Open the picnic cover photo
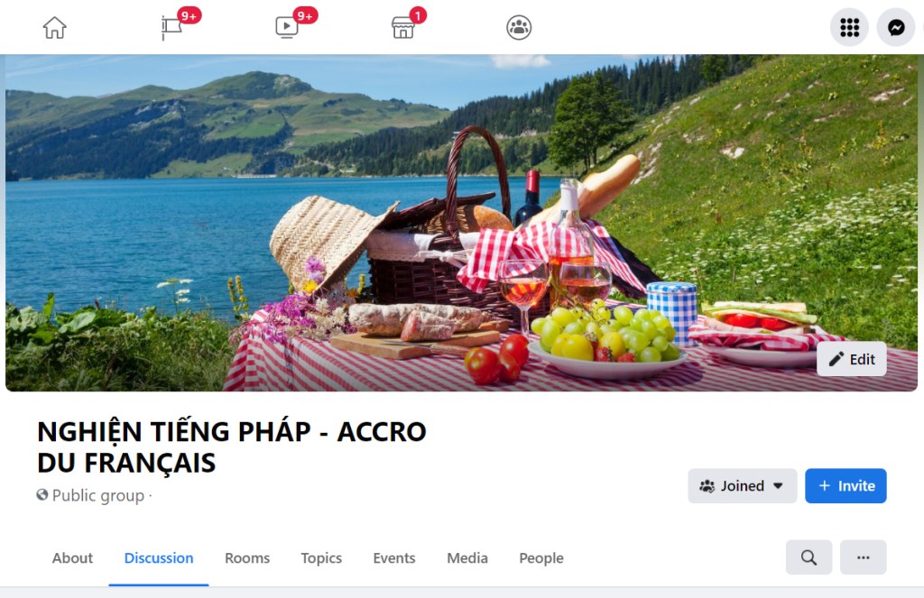924x598 pixels. point(461,223)
